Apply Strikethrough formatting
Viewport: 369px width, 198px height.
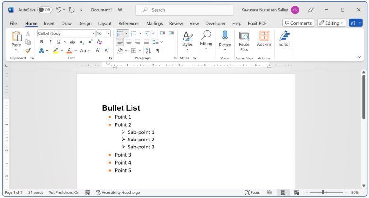coord(73,42)
